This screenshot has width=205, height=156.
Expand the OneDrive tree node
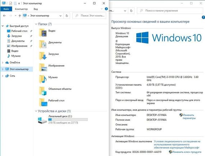click(3, 63)
